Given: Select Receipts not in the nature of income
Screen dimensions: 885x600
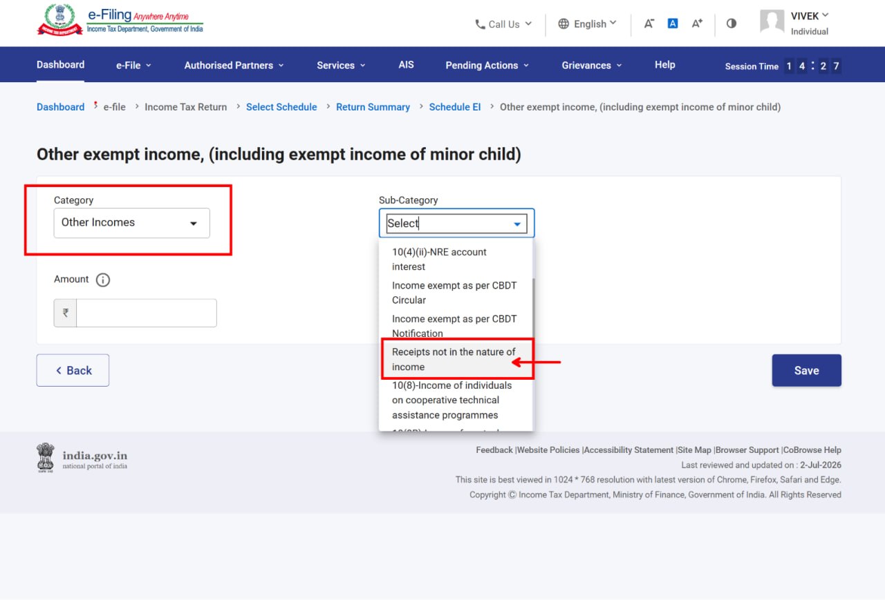Looking at the screenshot, I should tap(456, 359).
